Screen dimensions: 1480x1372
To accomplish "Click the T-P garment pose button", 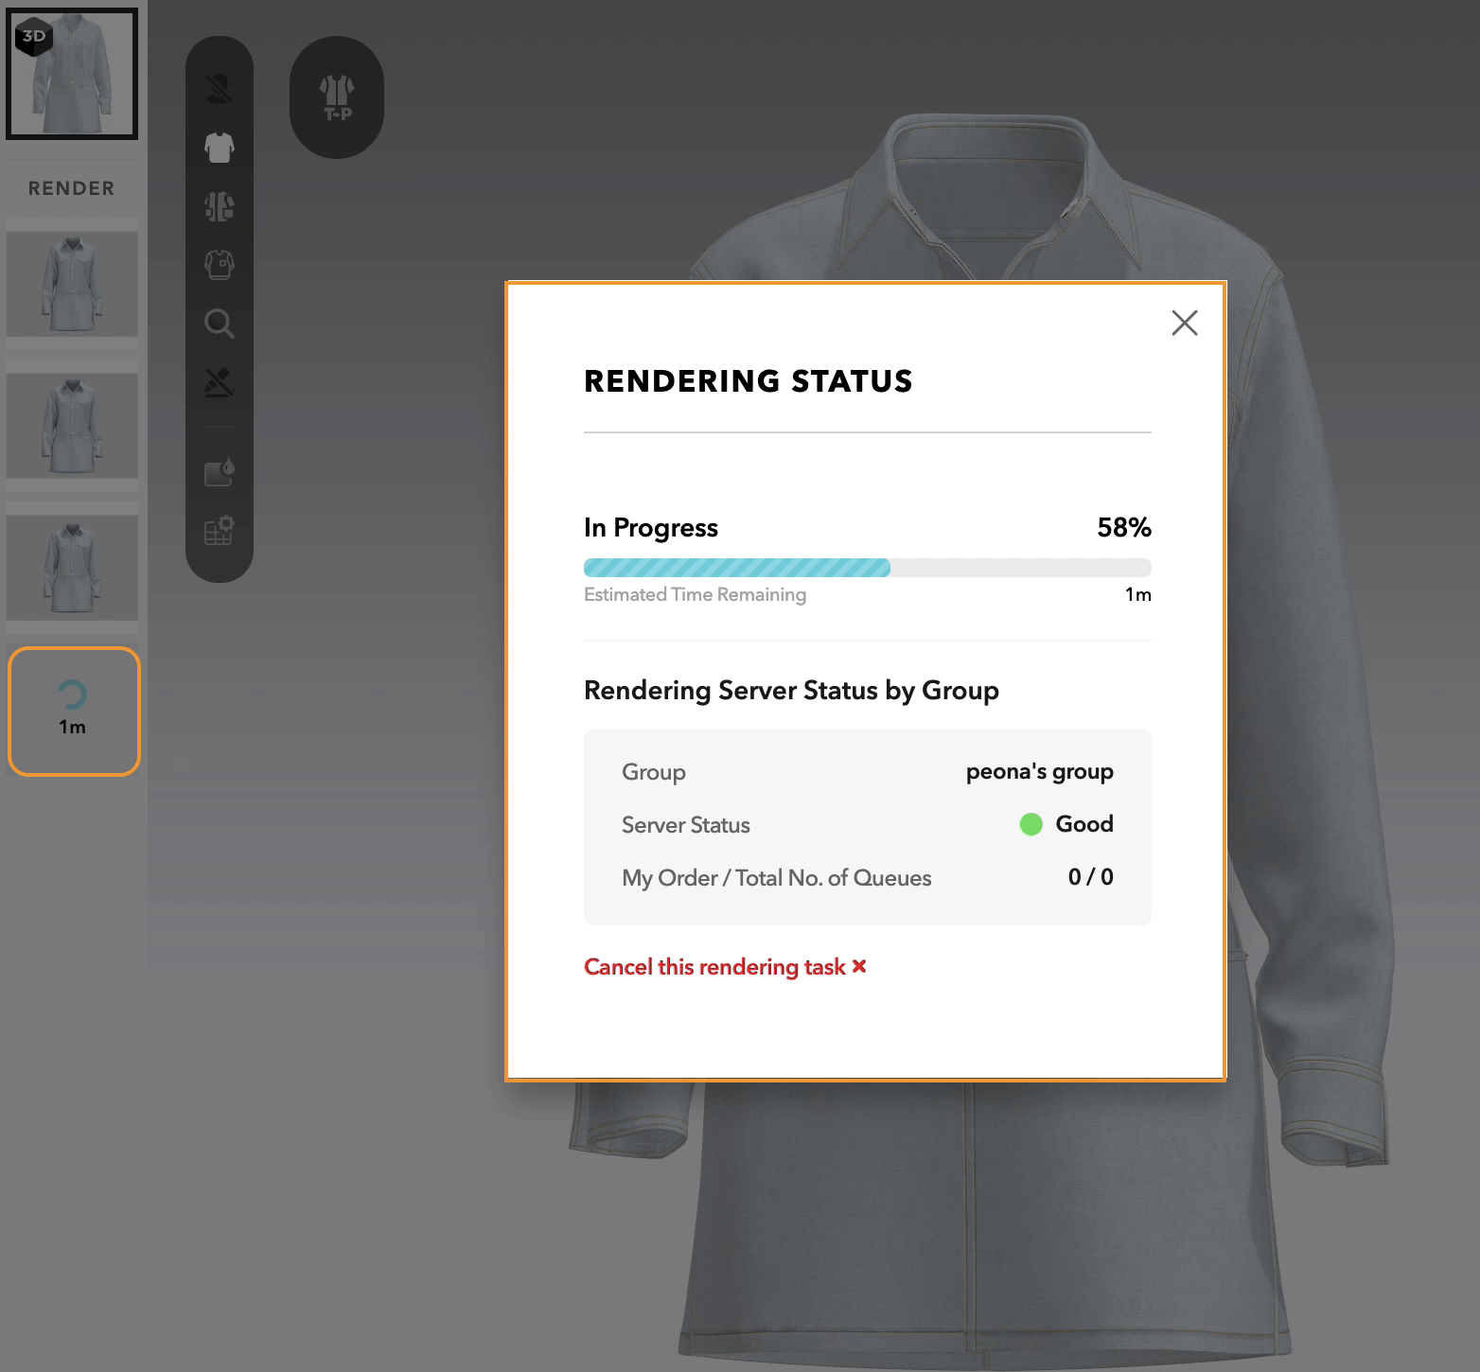I will coord(337,97).
